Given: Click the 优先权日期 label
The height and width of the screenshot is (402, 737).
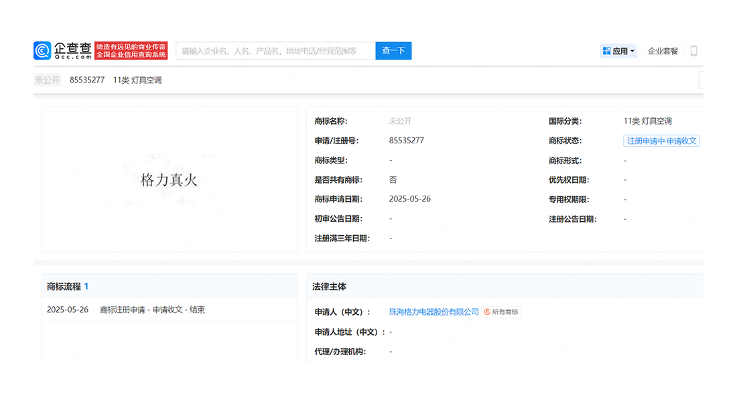Looking at the screenshot, I should 569,180.
